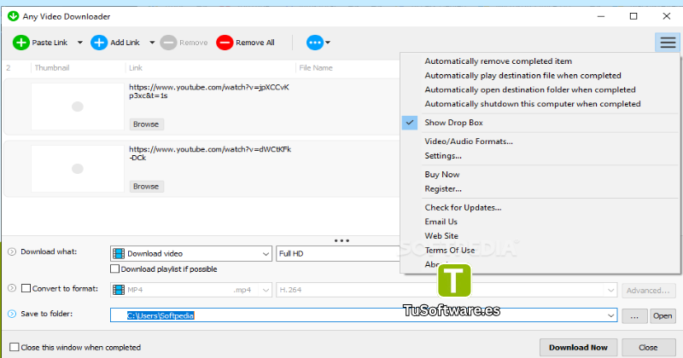This screenshot has height=358, width=683.
Task: Close the hamburger menu button
Action: [668, 43]
